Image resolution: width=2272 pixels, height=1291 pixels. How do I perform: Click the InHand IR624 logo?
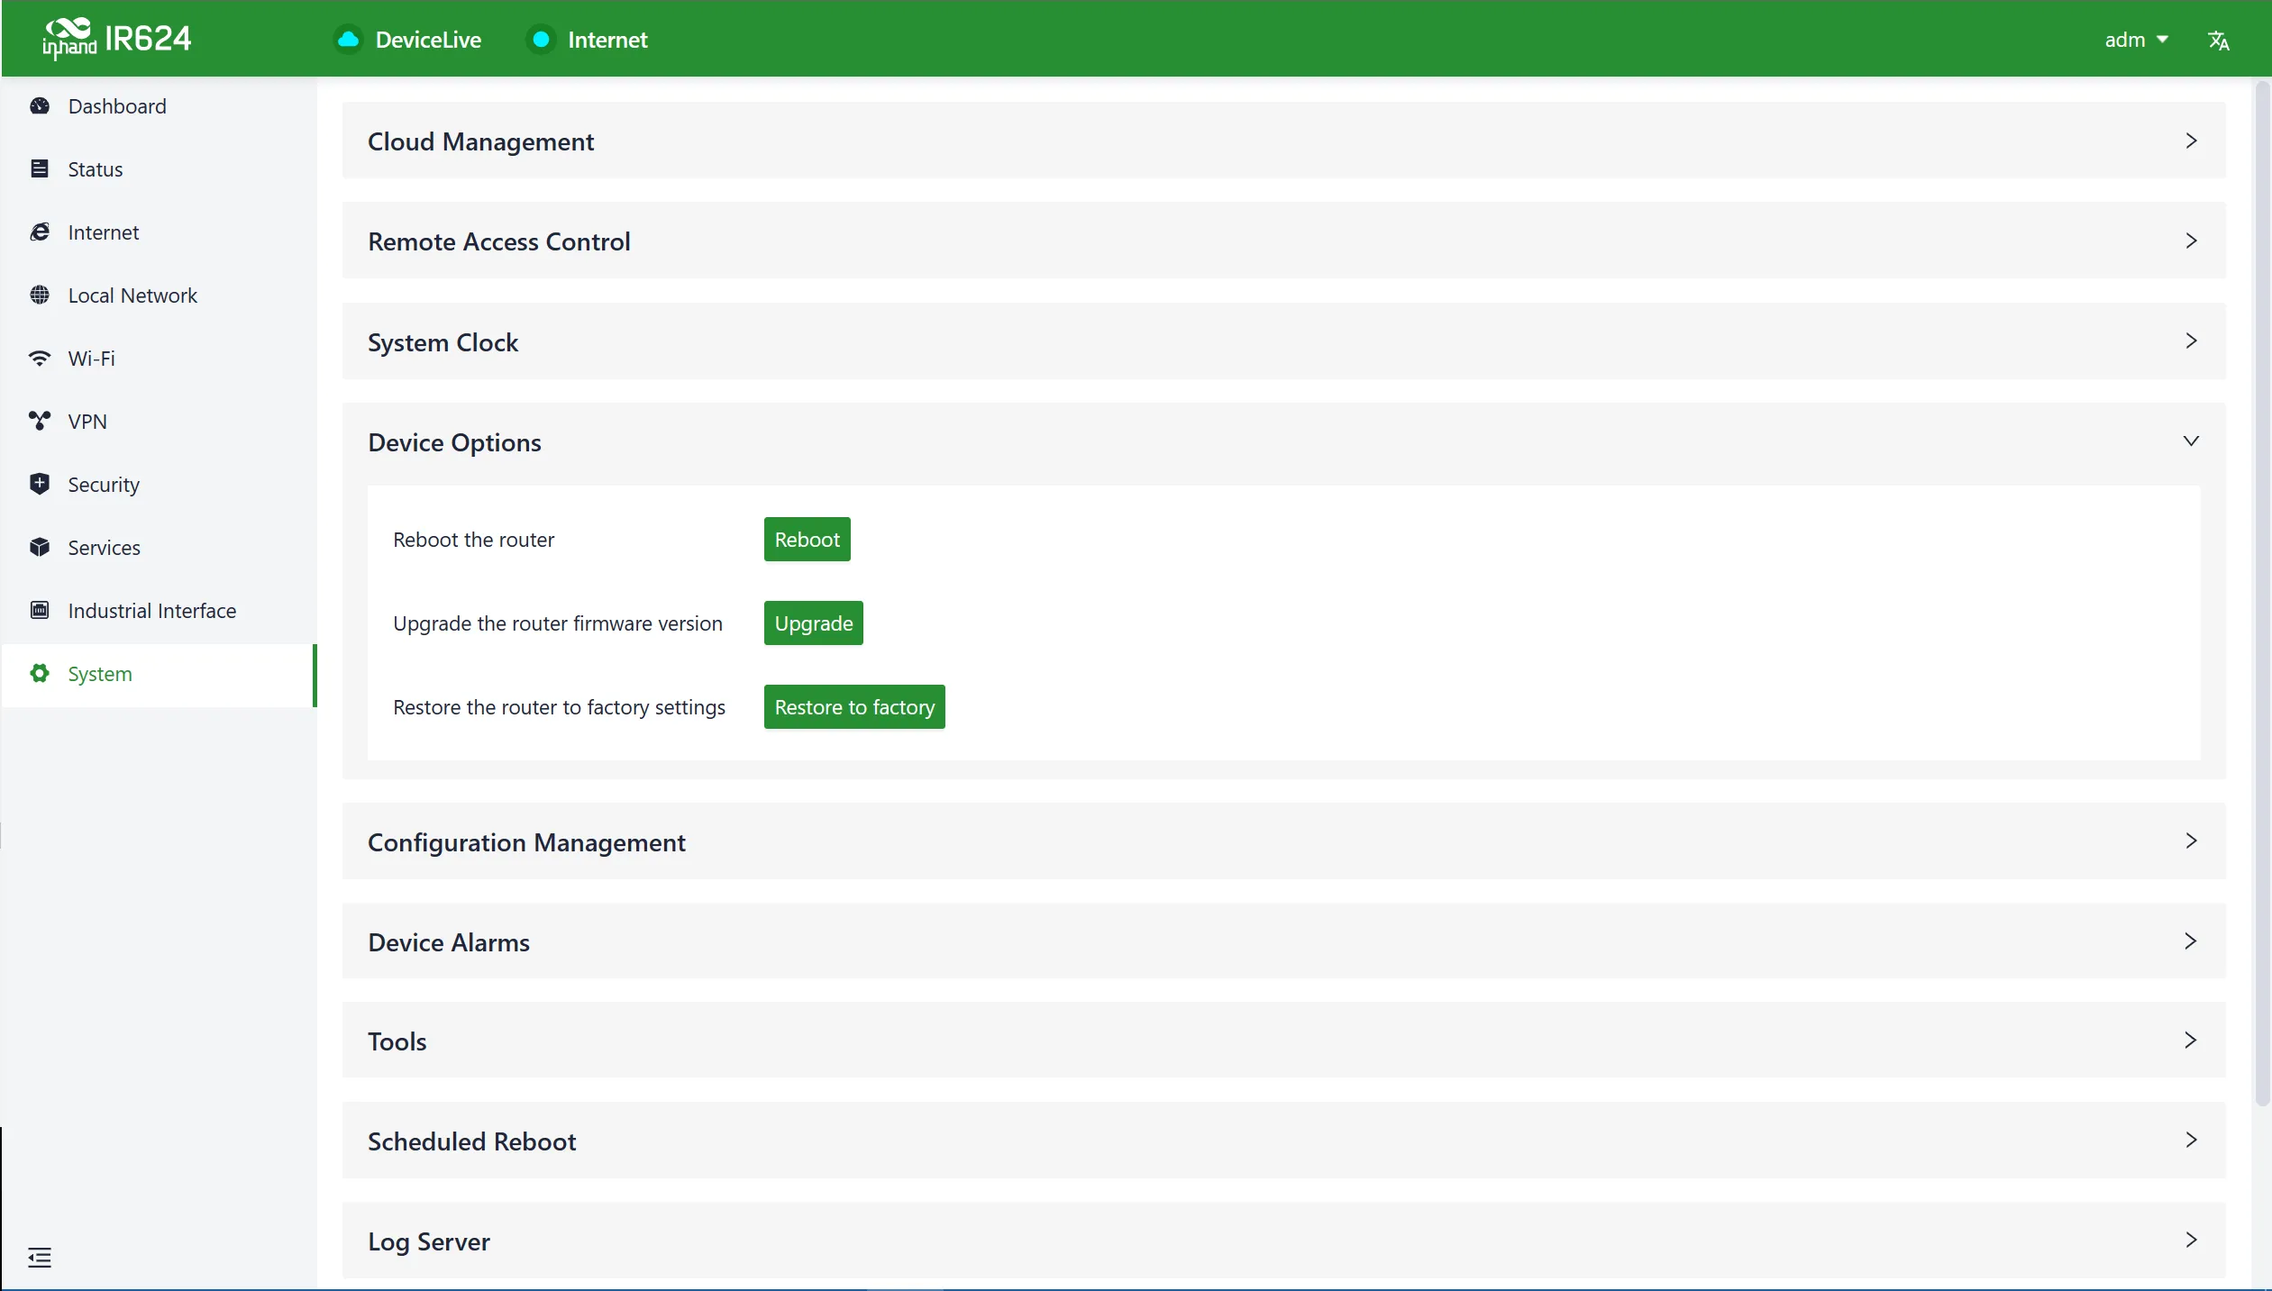click(116, 39)
